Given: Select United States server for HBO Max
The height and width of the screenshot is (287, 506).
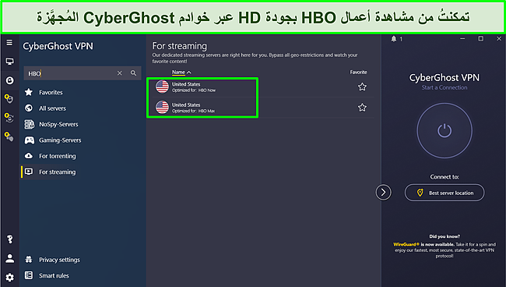Looking at the screenshot, I should coord(263,108).
